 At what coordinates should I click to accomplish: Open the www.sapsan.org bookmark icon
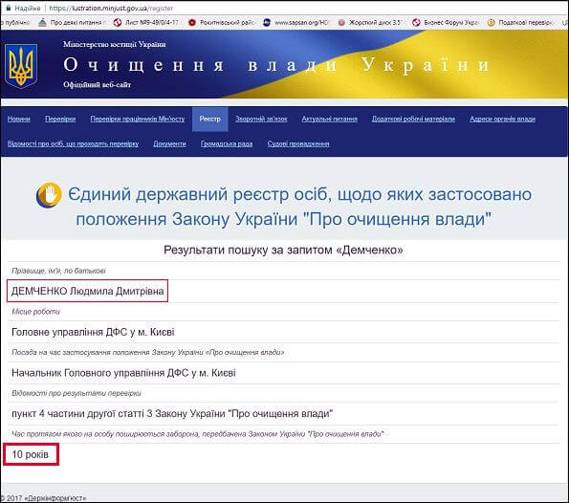tap(267, 23)
